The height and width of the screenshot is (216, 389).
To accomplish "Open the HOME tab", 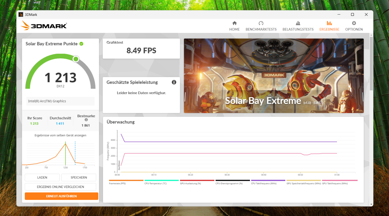I will (234, 26).
